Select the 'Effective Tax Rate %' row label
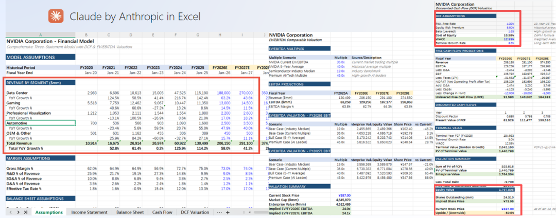The image size is (556, 218). coord(25,189)
